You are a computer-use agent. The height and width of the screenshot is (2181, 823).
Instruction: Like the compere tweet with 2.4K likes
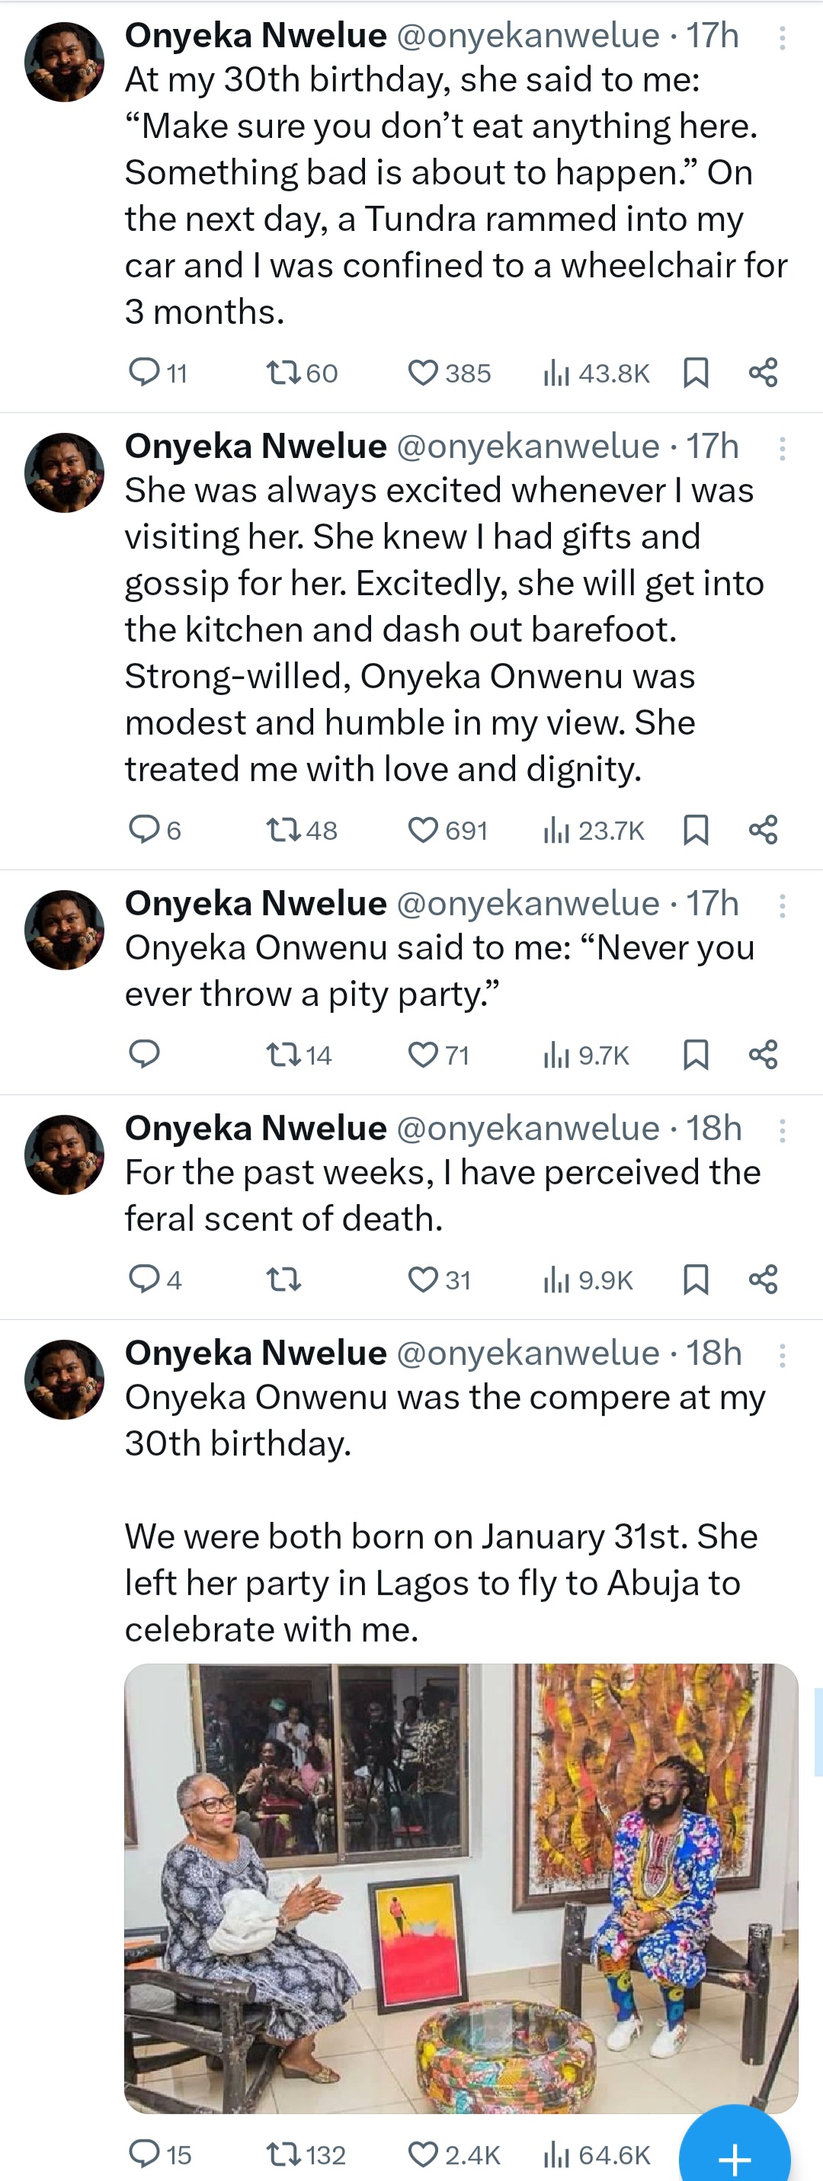tap(422, 2154)
